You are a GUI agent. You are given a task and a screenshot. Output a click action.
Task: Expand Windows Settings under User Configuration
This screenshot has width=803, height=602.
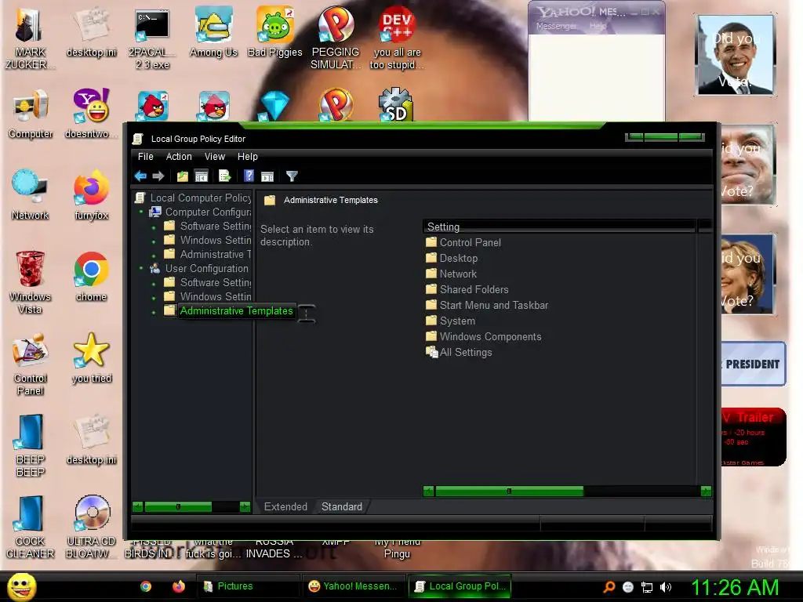pos(154,297)
